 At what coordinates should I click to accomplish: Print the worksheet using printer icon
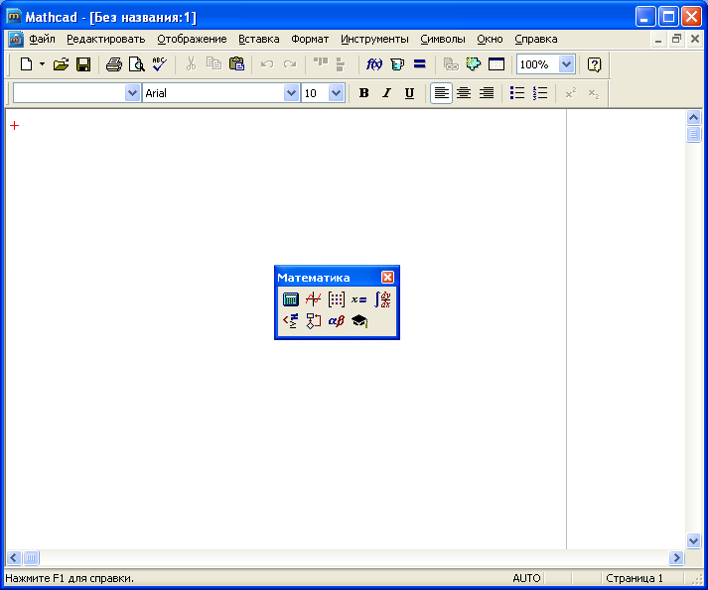tap(114, 64)
